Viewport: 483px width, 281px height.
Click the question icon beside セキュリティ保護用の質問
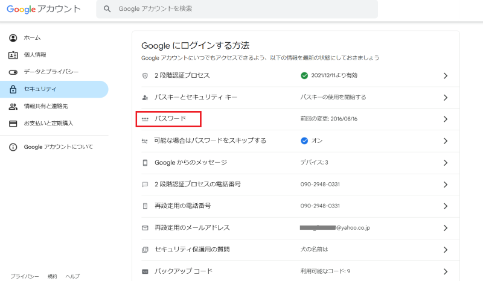click(145, 250)
